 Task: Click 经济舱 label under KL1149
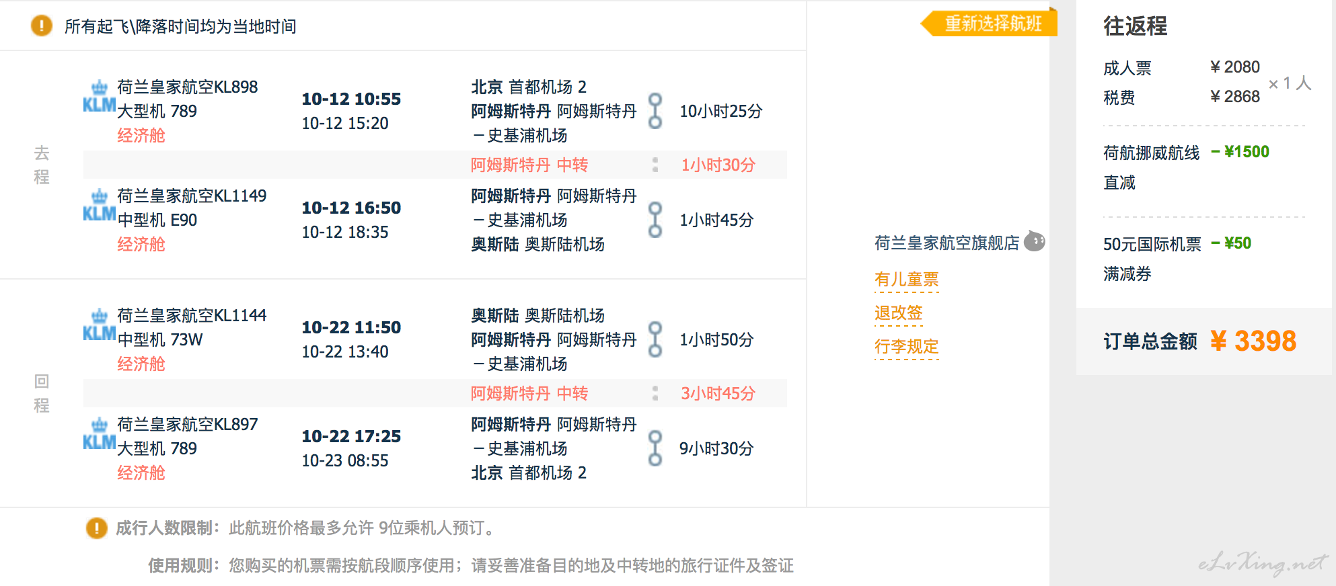pyautogui.click(x=141, y=244)
